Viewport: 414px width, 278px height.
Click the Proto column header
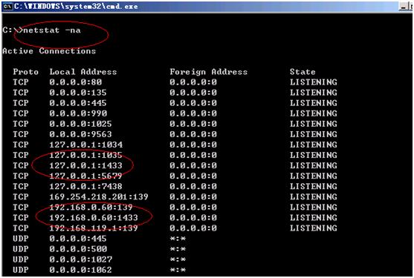(x=25, y=72)
